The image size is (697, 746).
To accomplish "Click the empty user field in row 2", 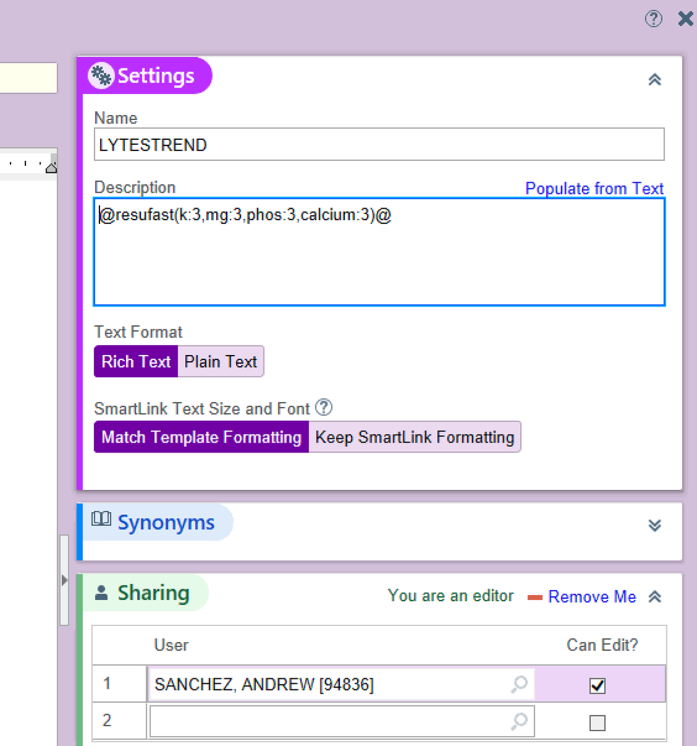I will pos(342,721).
